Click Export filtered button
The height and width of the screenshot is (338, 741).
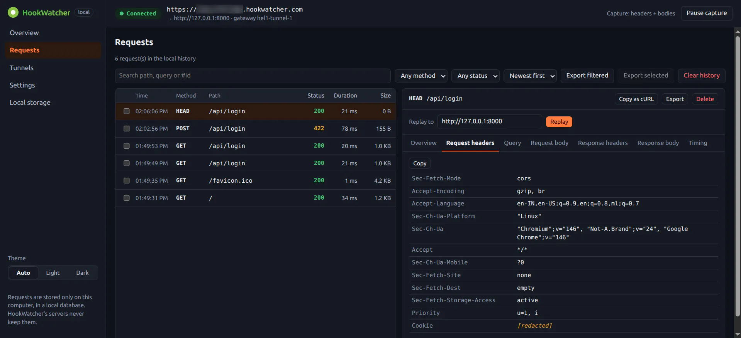587,76
